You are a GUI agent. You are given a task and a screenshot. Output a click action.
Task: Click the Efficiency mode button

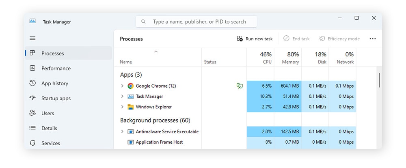[339, 39]
